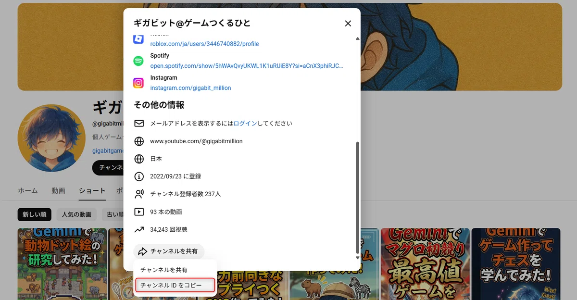Open instagram.com/gigabit_million link
Screen dimensions: 577x300
190,88
